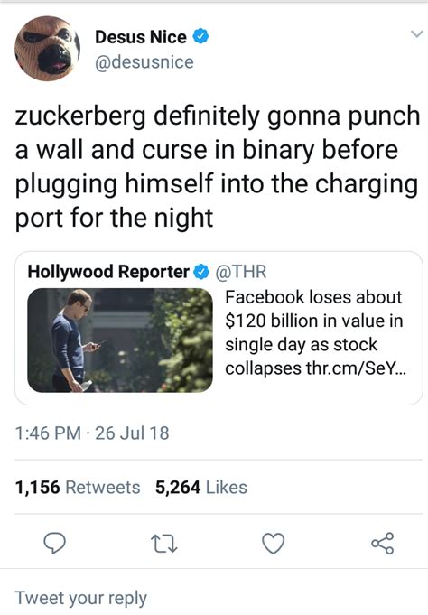Screen dimensions: 428x615
Task: Click the 1:46 PM 26 Jul 18 timestamp
Action: pos(92,433)
